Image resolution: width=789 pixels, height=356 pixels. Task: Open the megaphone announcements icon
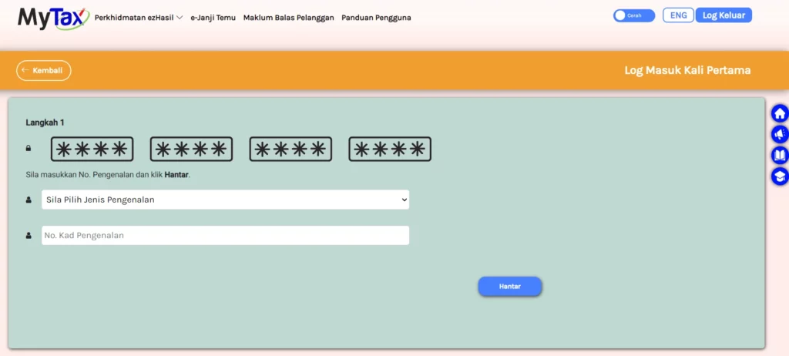point(780,135)
